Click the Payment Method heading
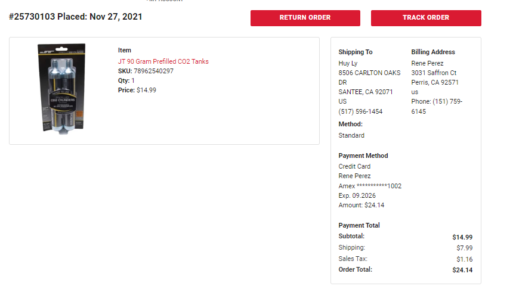Image resolution: width=513 pixels, height=286 pixels. (363, 156)
